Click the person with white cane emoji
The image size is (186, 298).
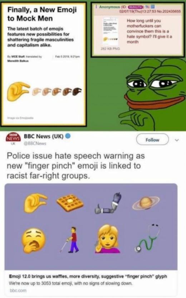pyautogui.click(x=70, y=240)
